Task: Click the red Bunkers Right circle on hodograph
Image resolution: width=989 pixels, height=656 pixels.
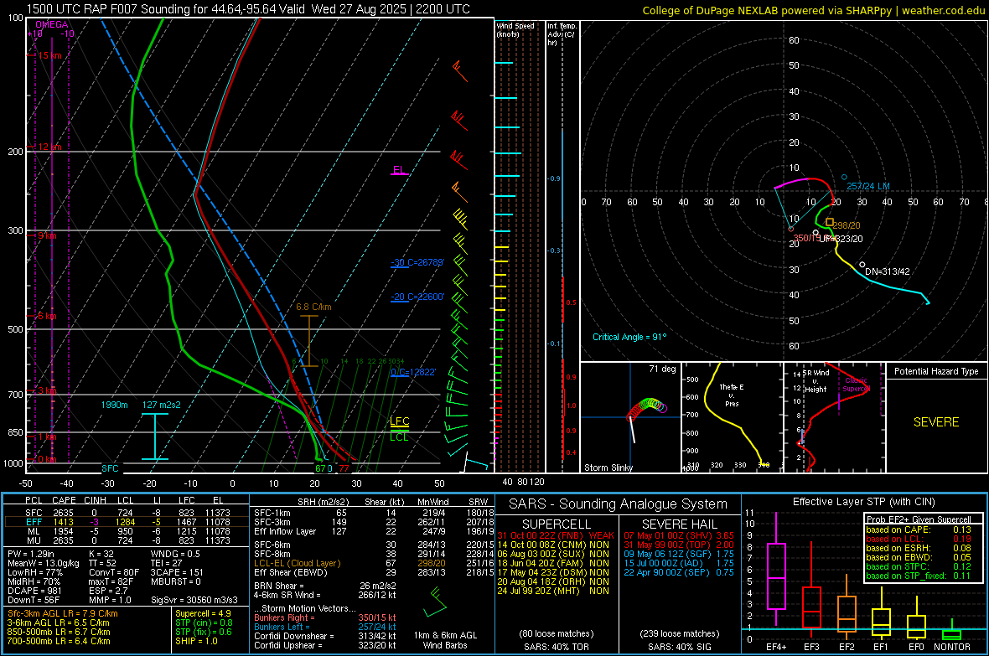Action: (791, 229)
